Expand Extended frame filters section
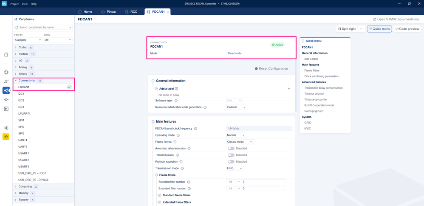Viewport: 424px width, 206px height. [x=160, y=202]
